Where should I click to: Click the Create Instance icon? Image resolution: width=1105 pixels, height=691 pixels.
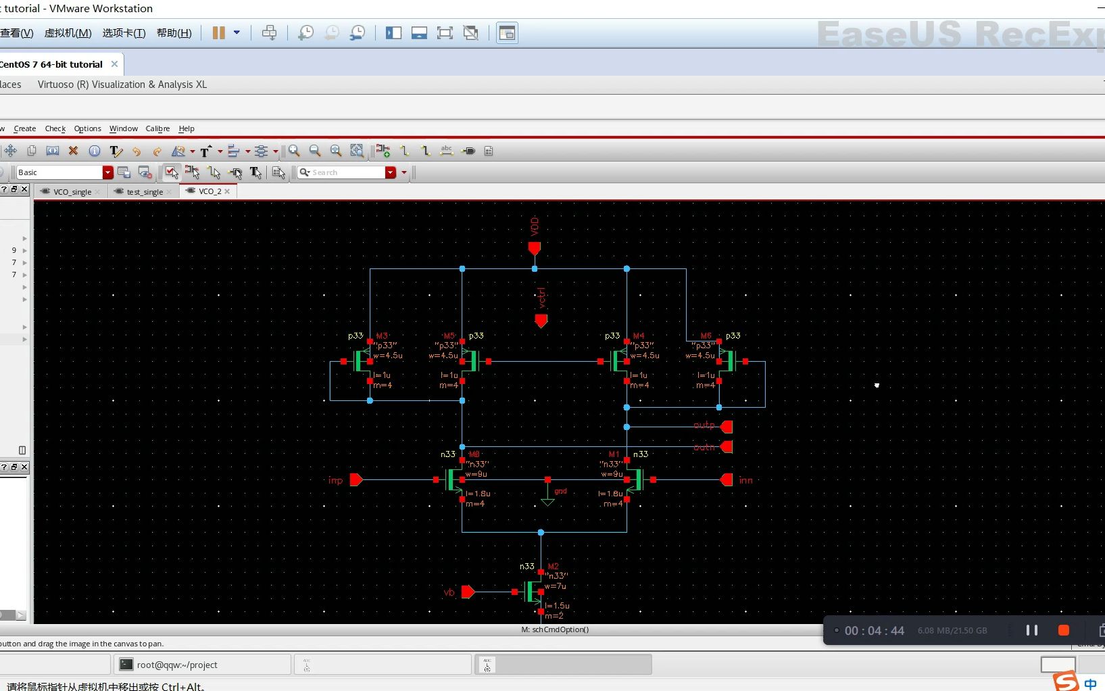(383, 151)
